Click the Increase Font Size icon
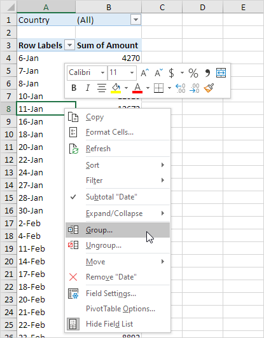 point(144,72)
